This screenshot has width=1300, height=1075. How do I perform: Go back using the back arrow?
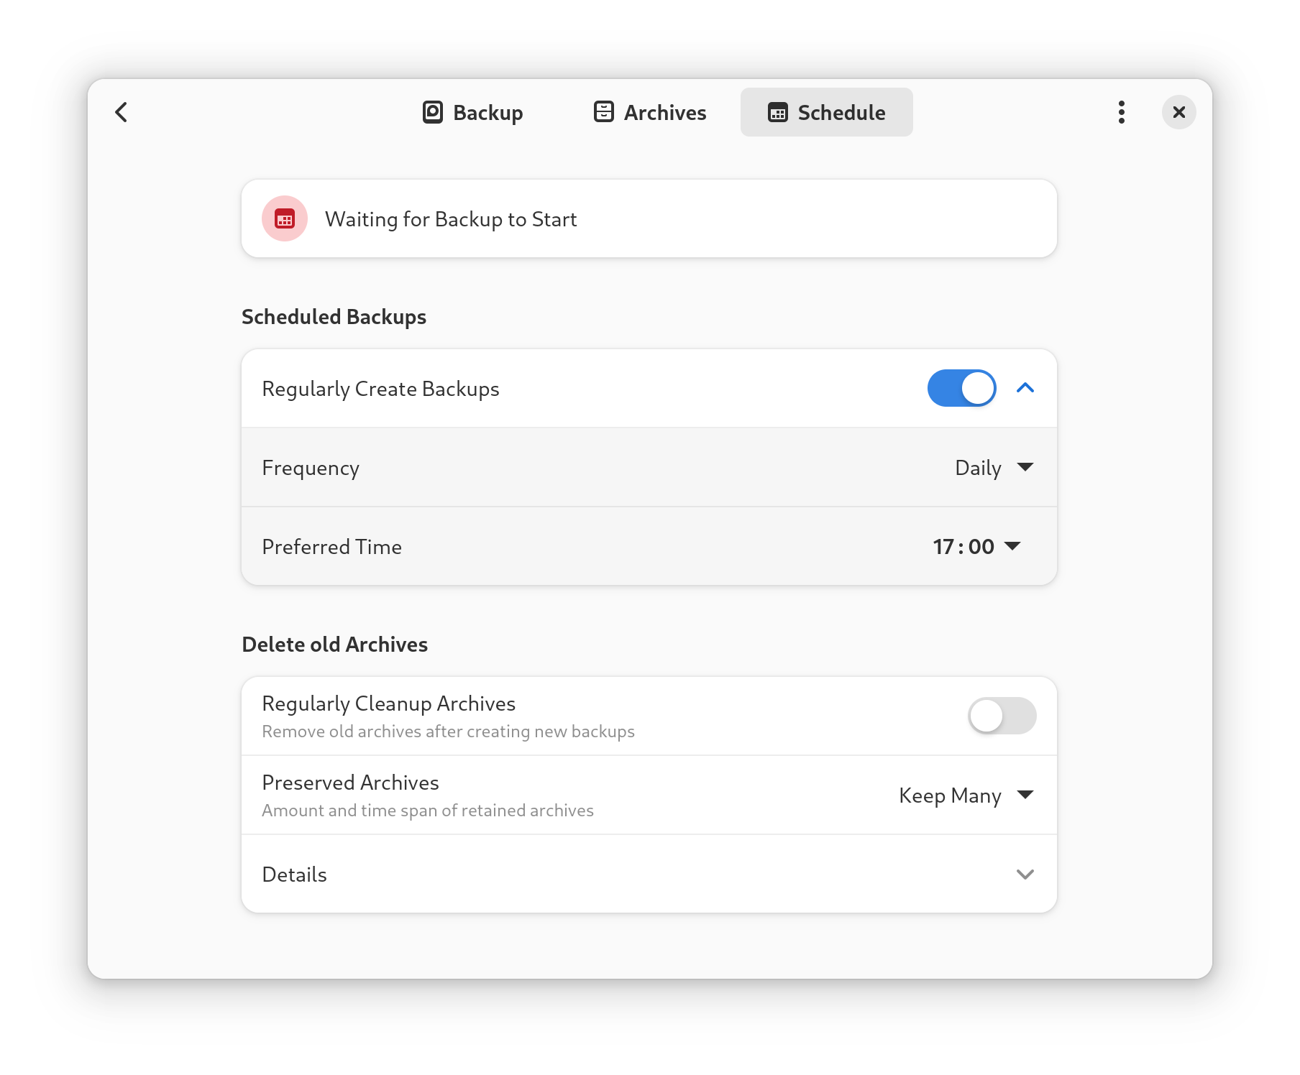click(x=122, y=112)
